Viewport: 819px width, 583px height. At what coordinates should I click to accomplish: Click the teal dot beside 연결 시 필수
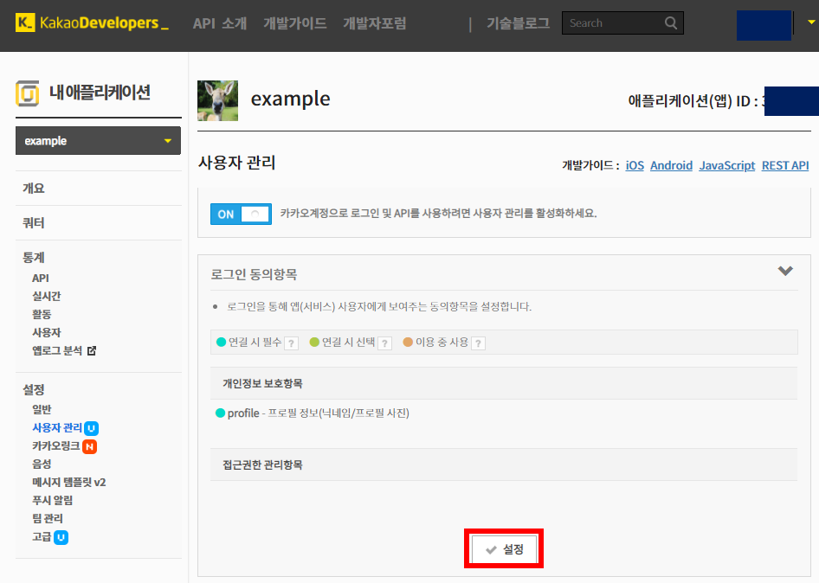(x=221, y=342)
